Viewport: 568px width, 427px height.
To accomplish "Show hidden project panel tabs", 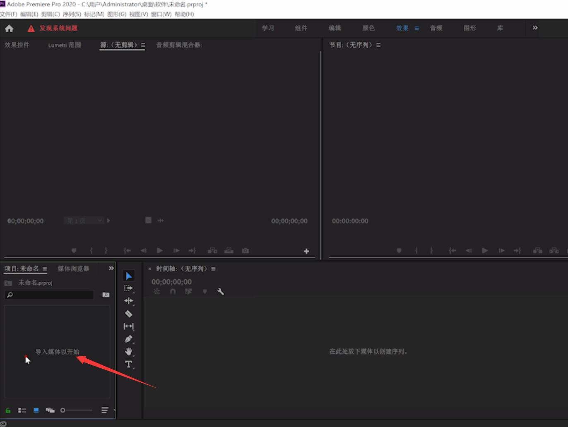I will [x=111, y=269].
